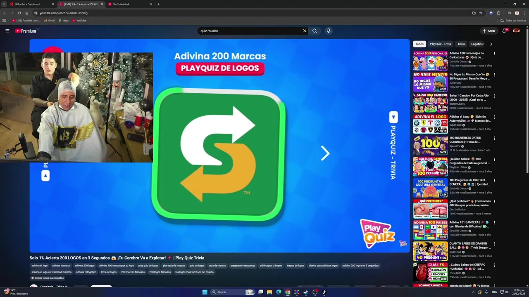Open the Chrome three-dot menu
The width and height of the screenshot is (529, 297).
pos(524,13)
